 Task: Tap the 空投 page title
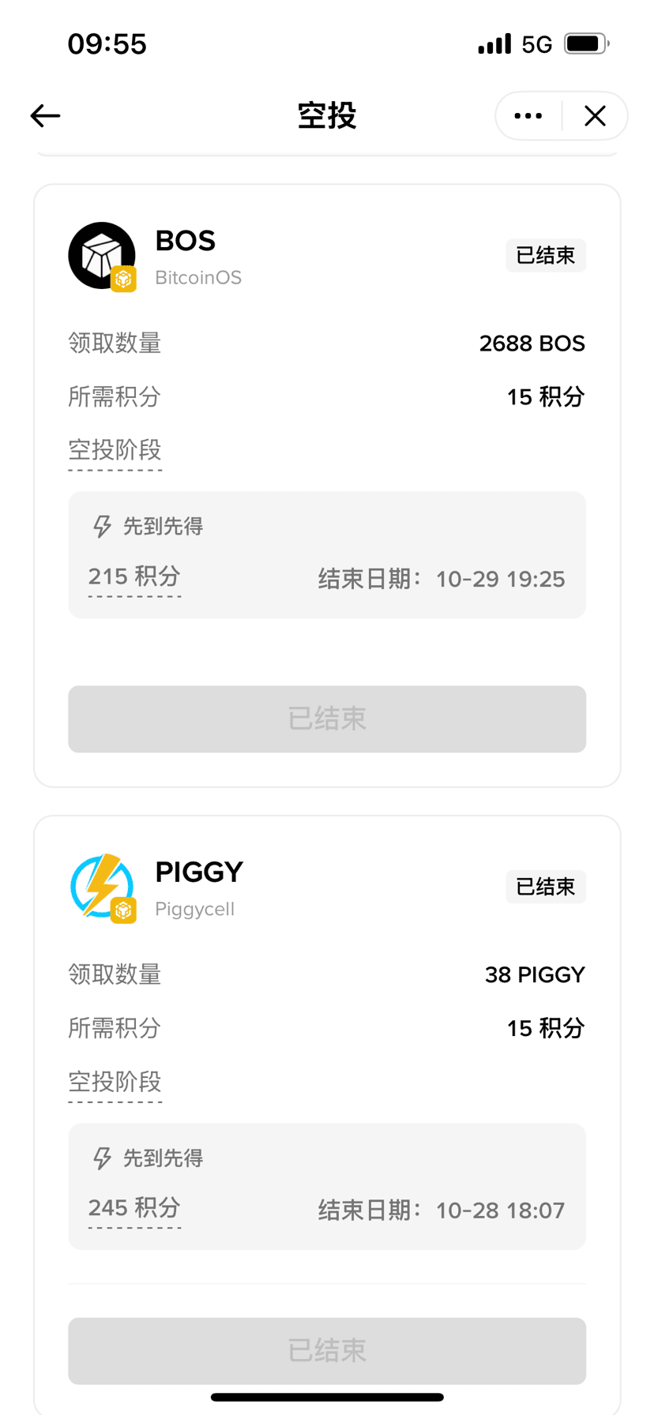327,116
